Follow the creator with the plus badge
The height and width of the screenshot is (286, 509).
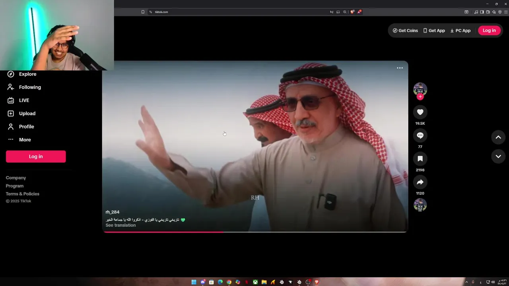coord(420,97)
